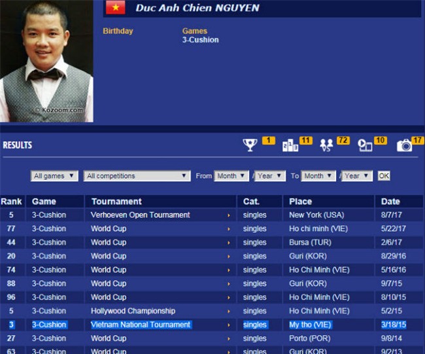Expand the All competitions dropdown

(x=137, y=176)
